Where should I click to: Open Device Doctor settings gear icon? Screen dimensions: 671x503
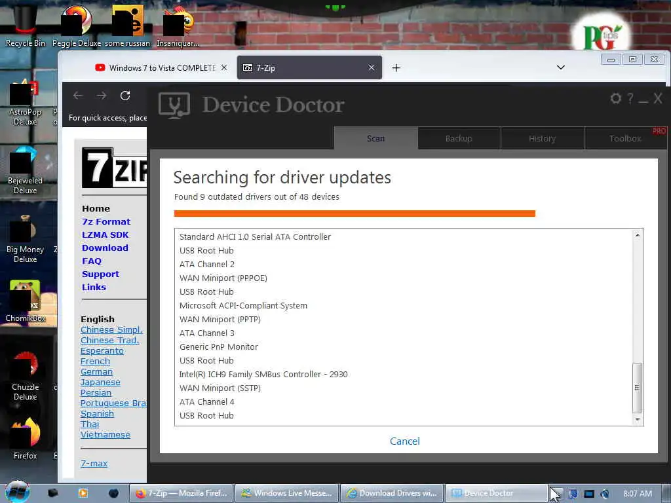click(x=615, y=98)
